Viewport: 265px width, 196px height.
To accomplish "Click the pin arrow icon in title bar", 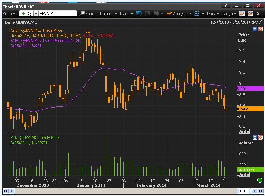I will click(x=226, y=5).
